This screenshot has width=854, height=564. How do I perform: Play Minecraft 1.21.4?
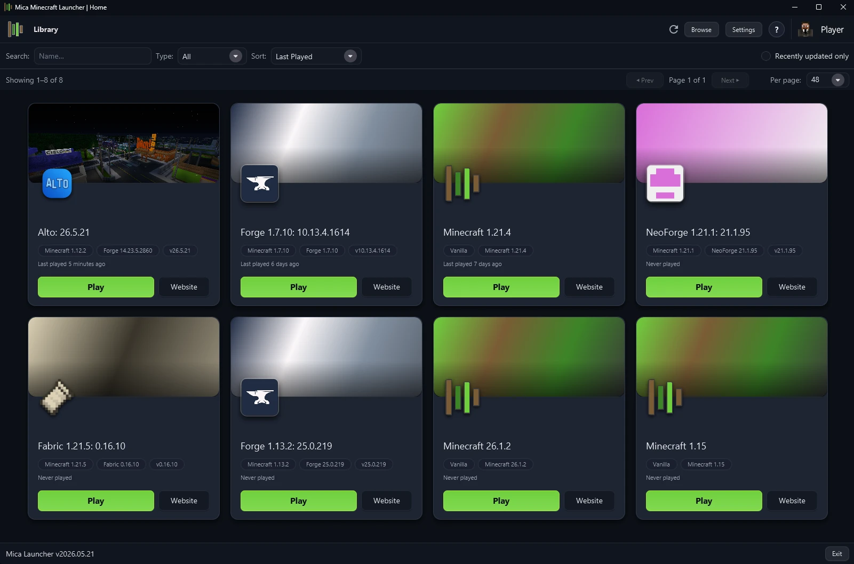501,287
